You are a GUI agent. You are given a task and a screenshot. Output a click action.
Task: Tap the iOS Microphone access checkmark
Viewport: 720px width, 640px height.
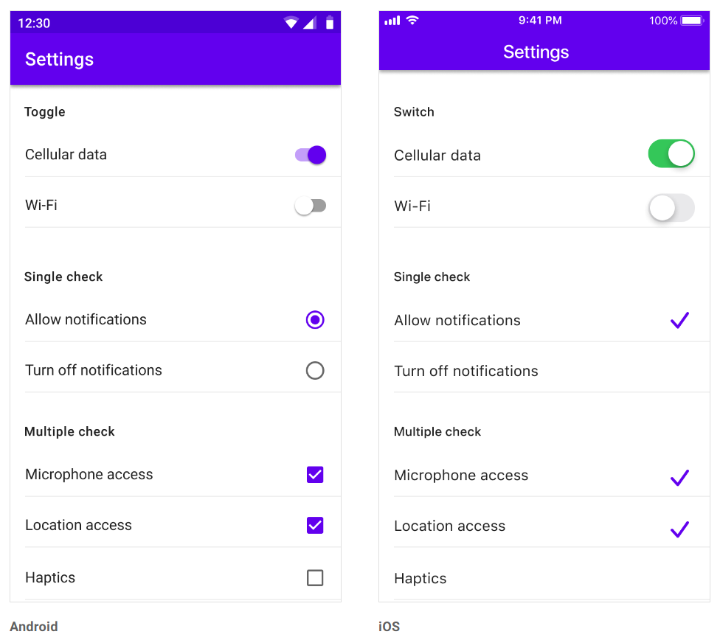coord(679,478)
